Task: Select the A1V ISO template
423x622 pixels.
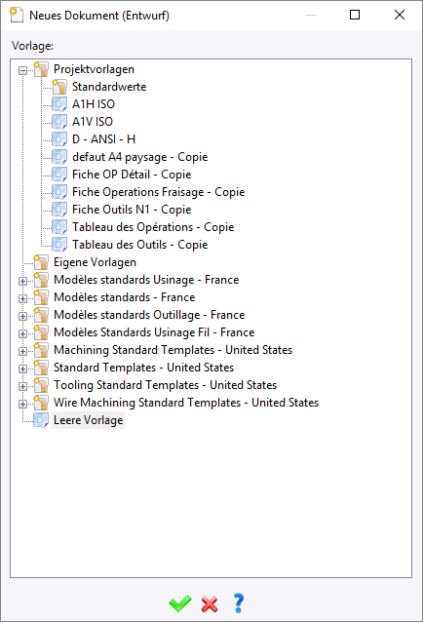Action: tap(93, 122)
